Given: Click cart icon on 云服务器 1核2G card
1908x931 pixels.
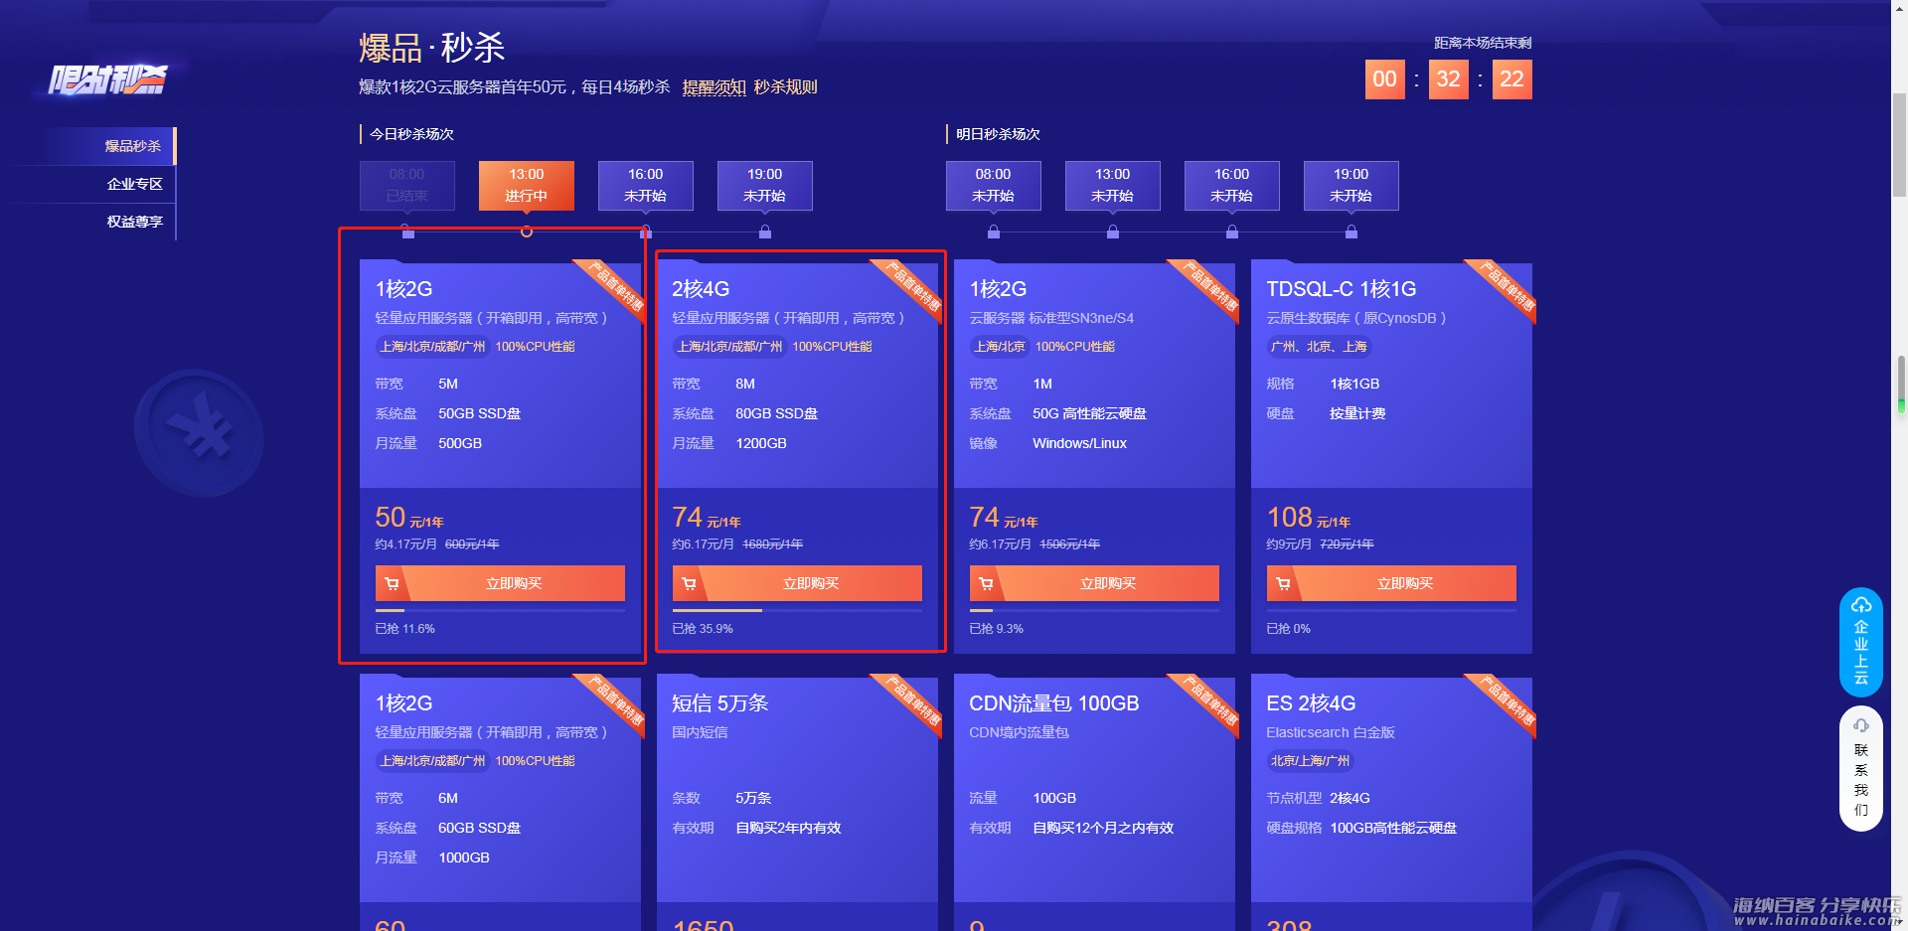Looking at the screenshot, I should pyautogui.click(x=986, y=583).
